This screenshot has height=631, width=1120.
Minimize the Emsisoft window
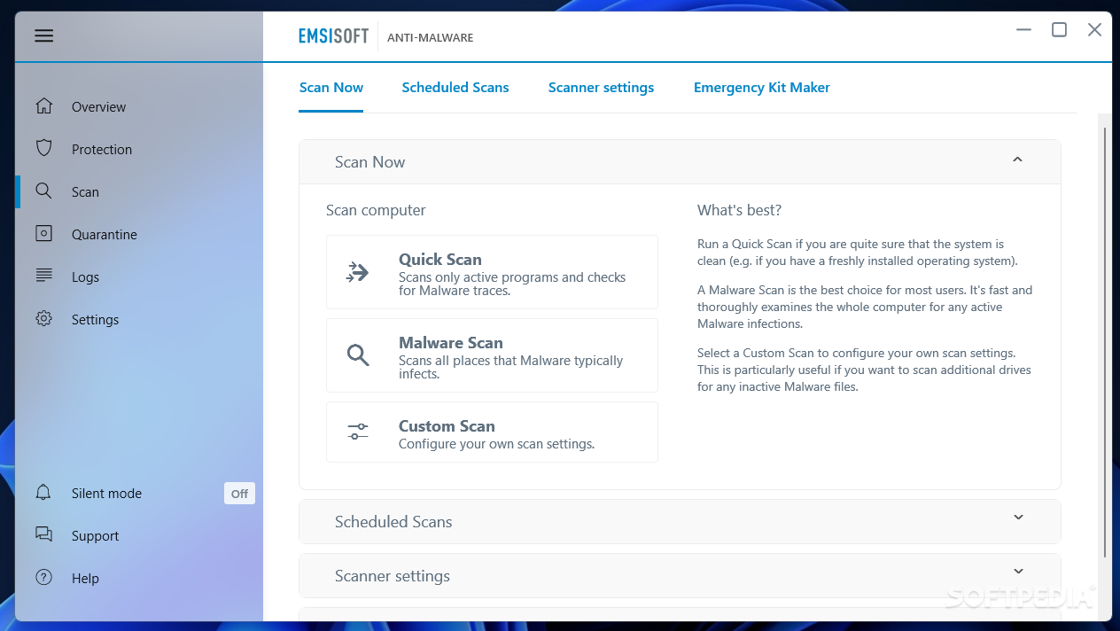pos(1023,30)
